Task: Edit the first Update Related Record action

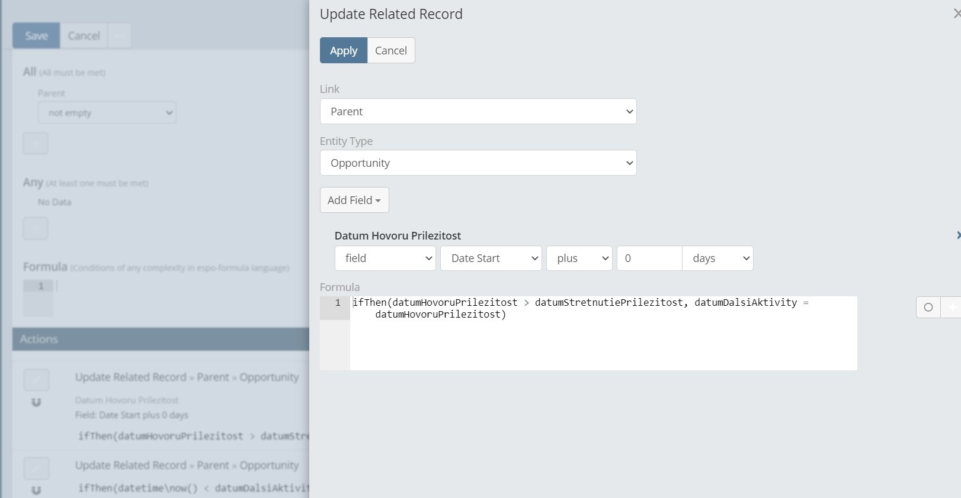Action: tap(36, 380)
